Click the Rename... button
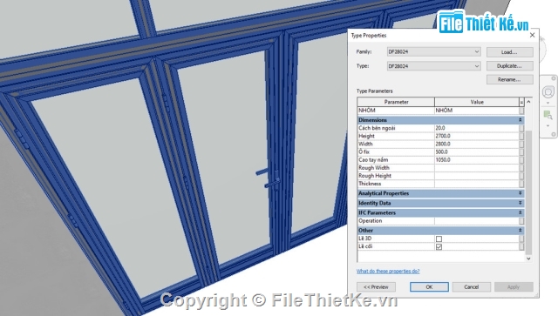 click(509, 79)
